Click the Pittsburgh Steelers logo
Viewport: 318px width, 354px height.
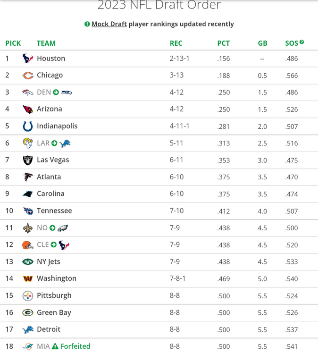coord(28,295)
